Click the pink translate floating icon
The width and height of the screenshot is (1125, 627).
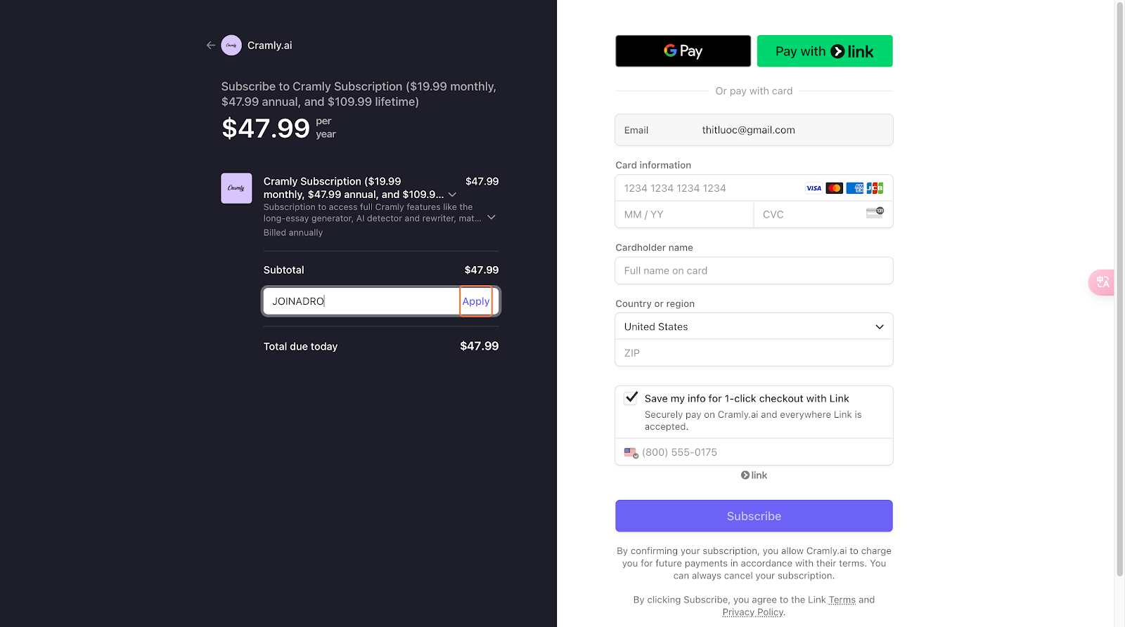[x=1102, y=282]
